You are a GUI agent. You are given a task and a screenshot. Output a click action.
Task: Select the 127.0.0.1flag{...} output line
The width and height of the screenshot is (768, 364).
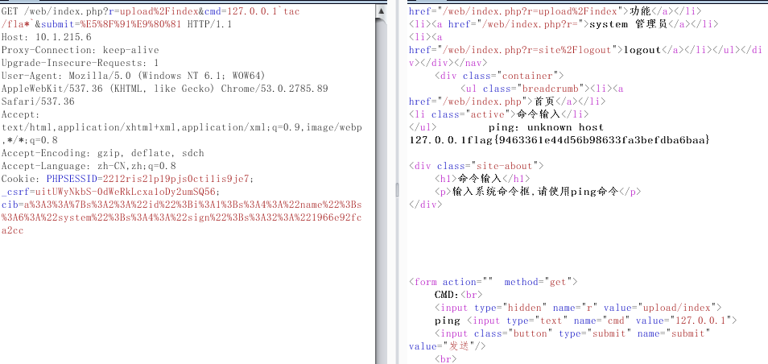[x=559, y=140]
